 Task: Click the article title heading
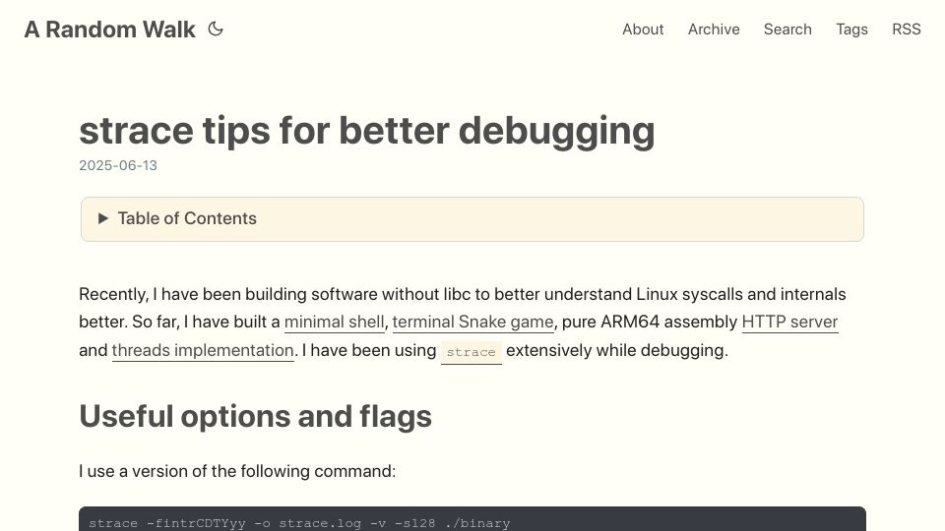(x=366, y=130)
